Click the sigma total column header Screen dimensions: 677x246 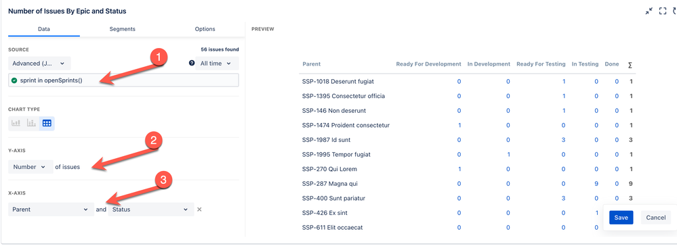coord(630,65)
